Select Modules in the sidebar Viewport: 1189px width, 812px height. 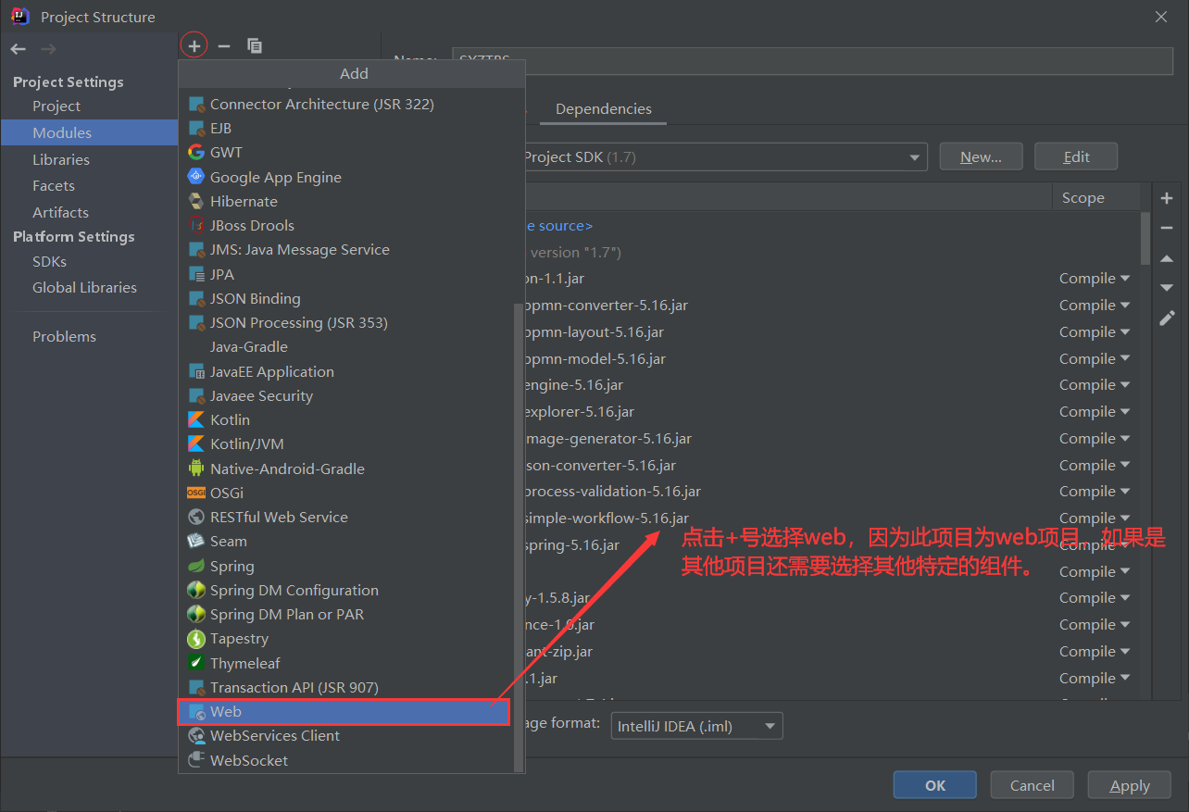89,132
